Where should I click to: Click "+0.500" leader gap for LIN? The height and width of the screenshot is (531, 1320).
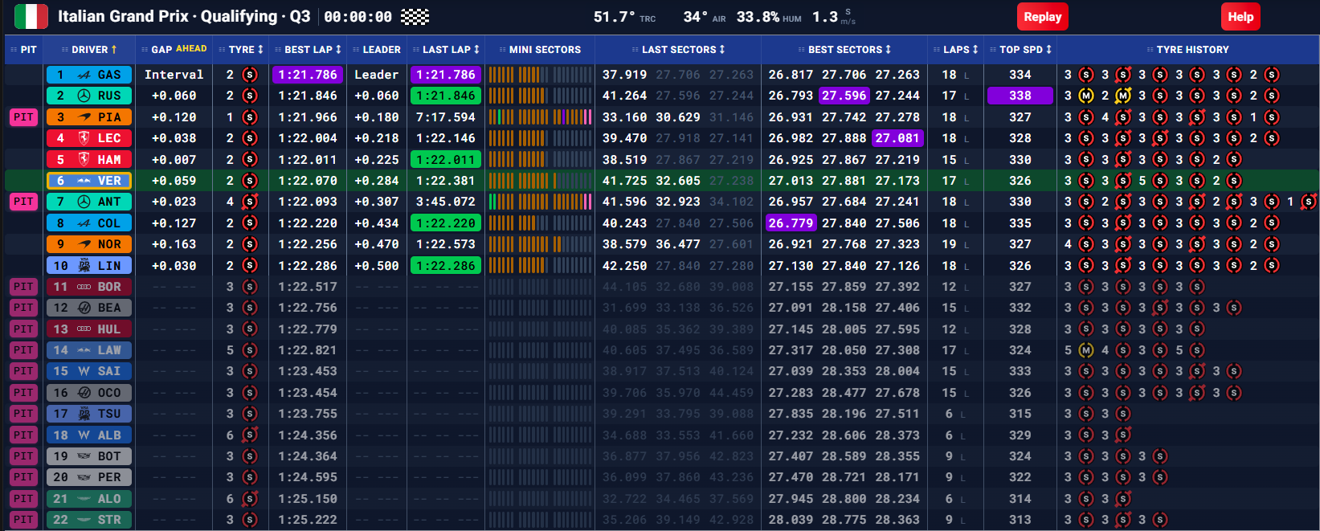click(x=377, y=266)
